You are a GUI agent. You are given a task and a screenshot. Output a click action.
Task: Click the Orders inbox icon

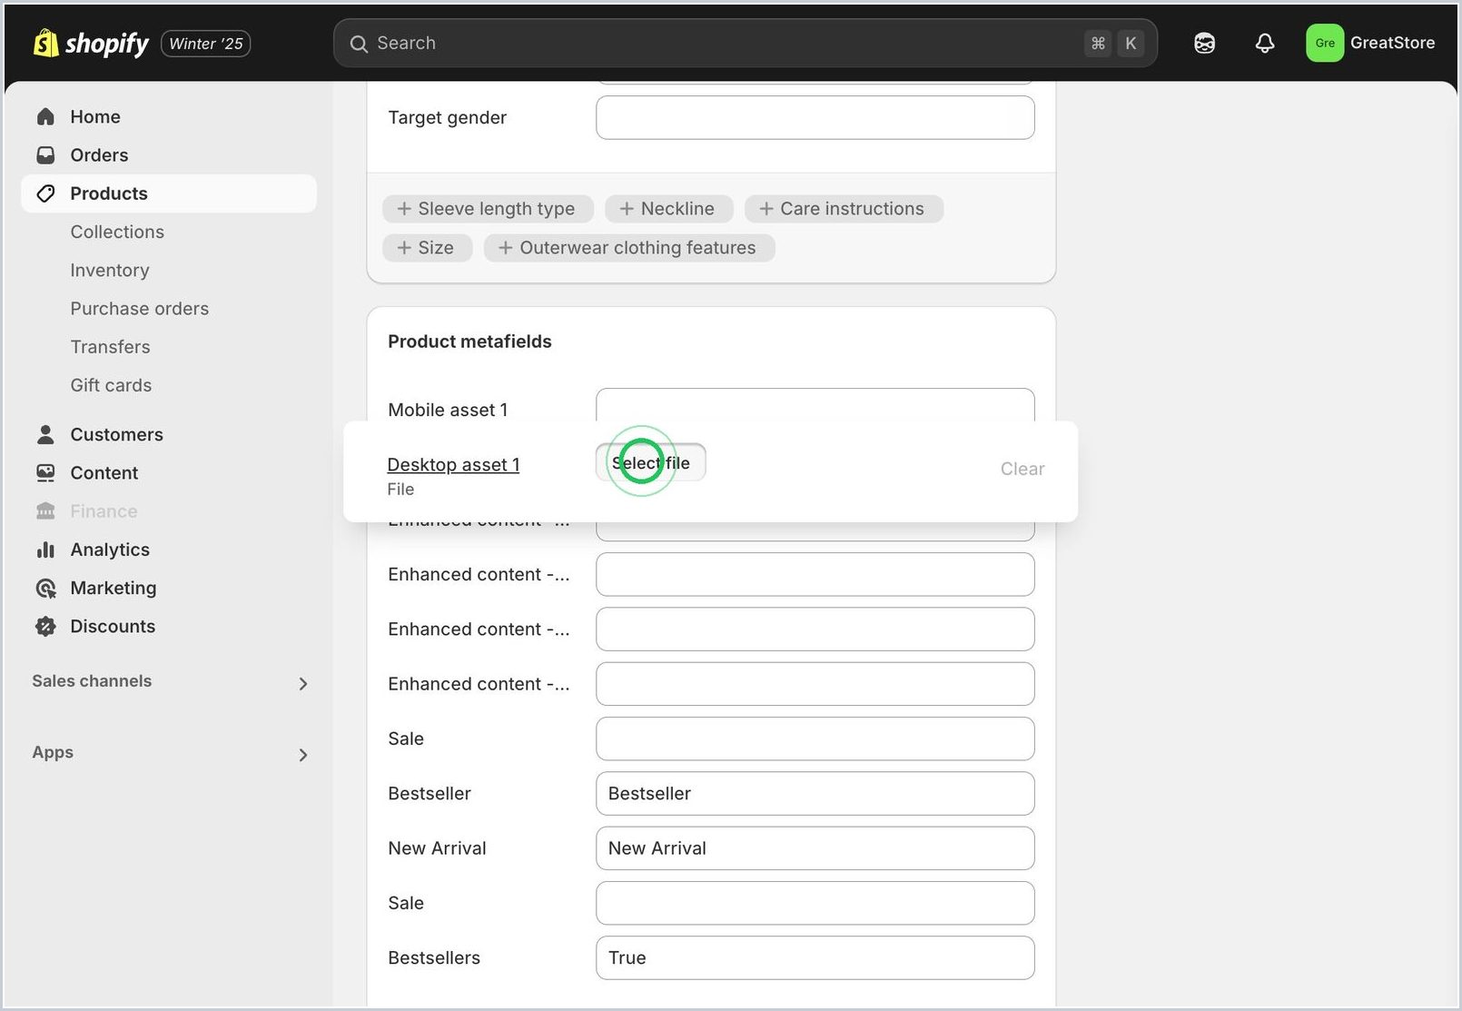click(x=45, y=155)
